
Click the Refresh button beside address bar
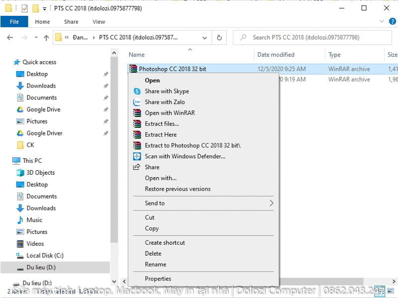click(x=219, y=37)
